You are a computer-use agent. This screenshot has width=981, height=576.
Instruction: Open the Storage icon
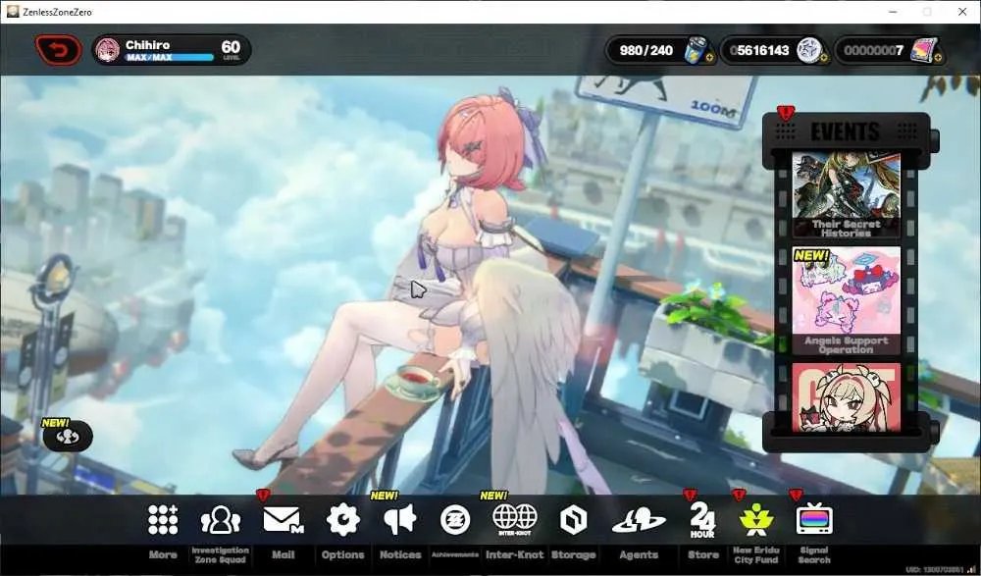point(573,520)
